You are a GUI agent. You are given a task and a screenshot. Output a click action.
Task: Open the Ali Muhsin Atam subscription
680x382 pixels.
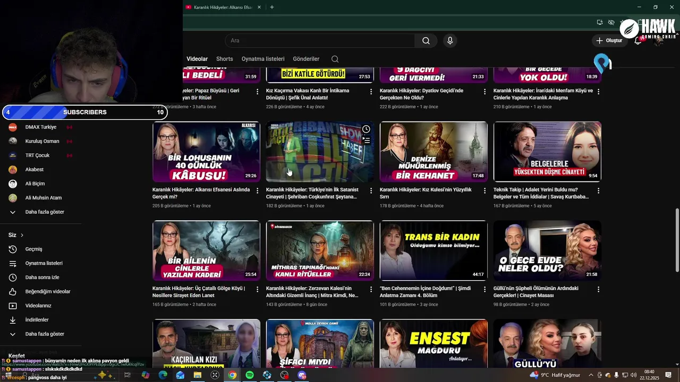44,198
